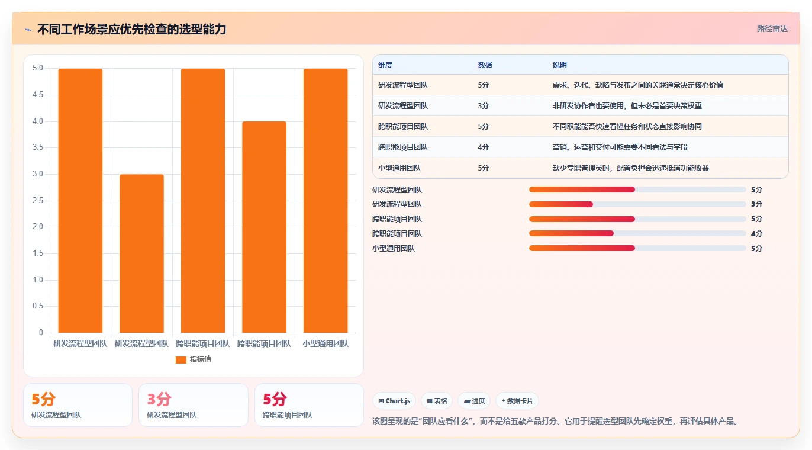Click the 数据卡片 chip
This screenshot has width=812, height=450.
[517, 401]
